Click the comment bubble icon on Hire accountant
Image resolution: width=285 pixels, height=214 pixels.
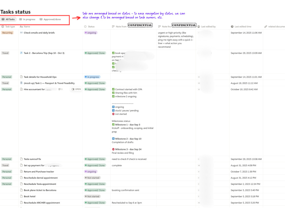[60, 89]
